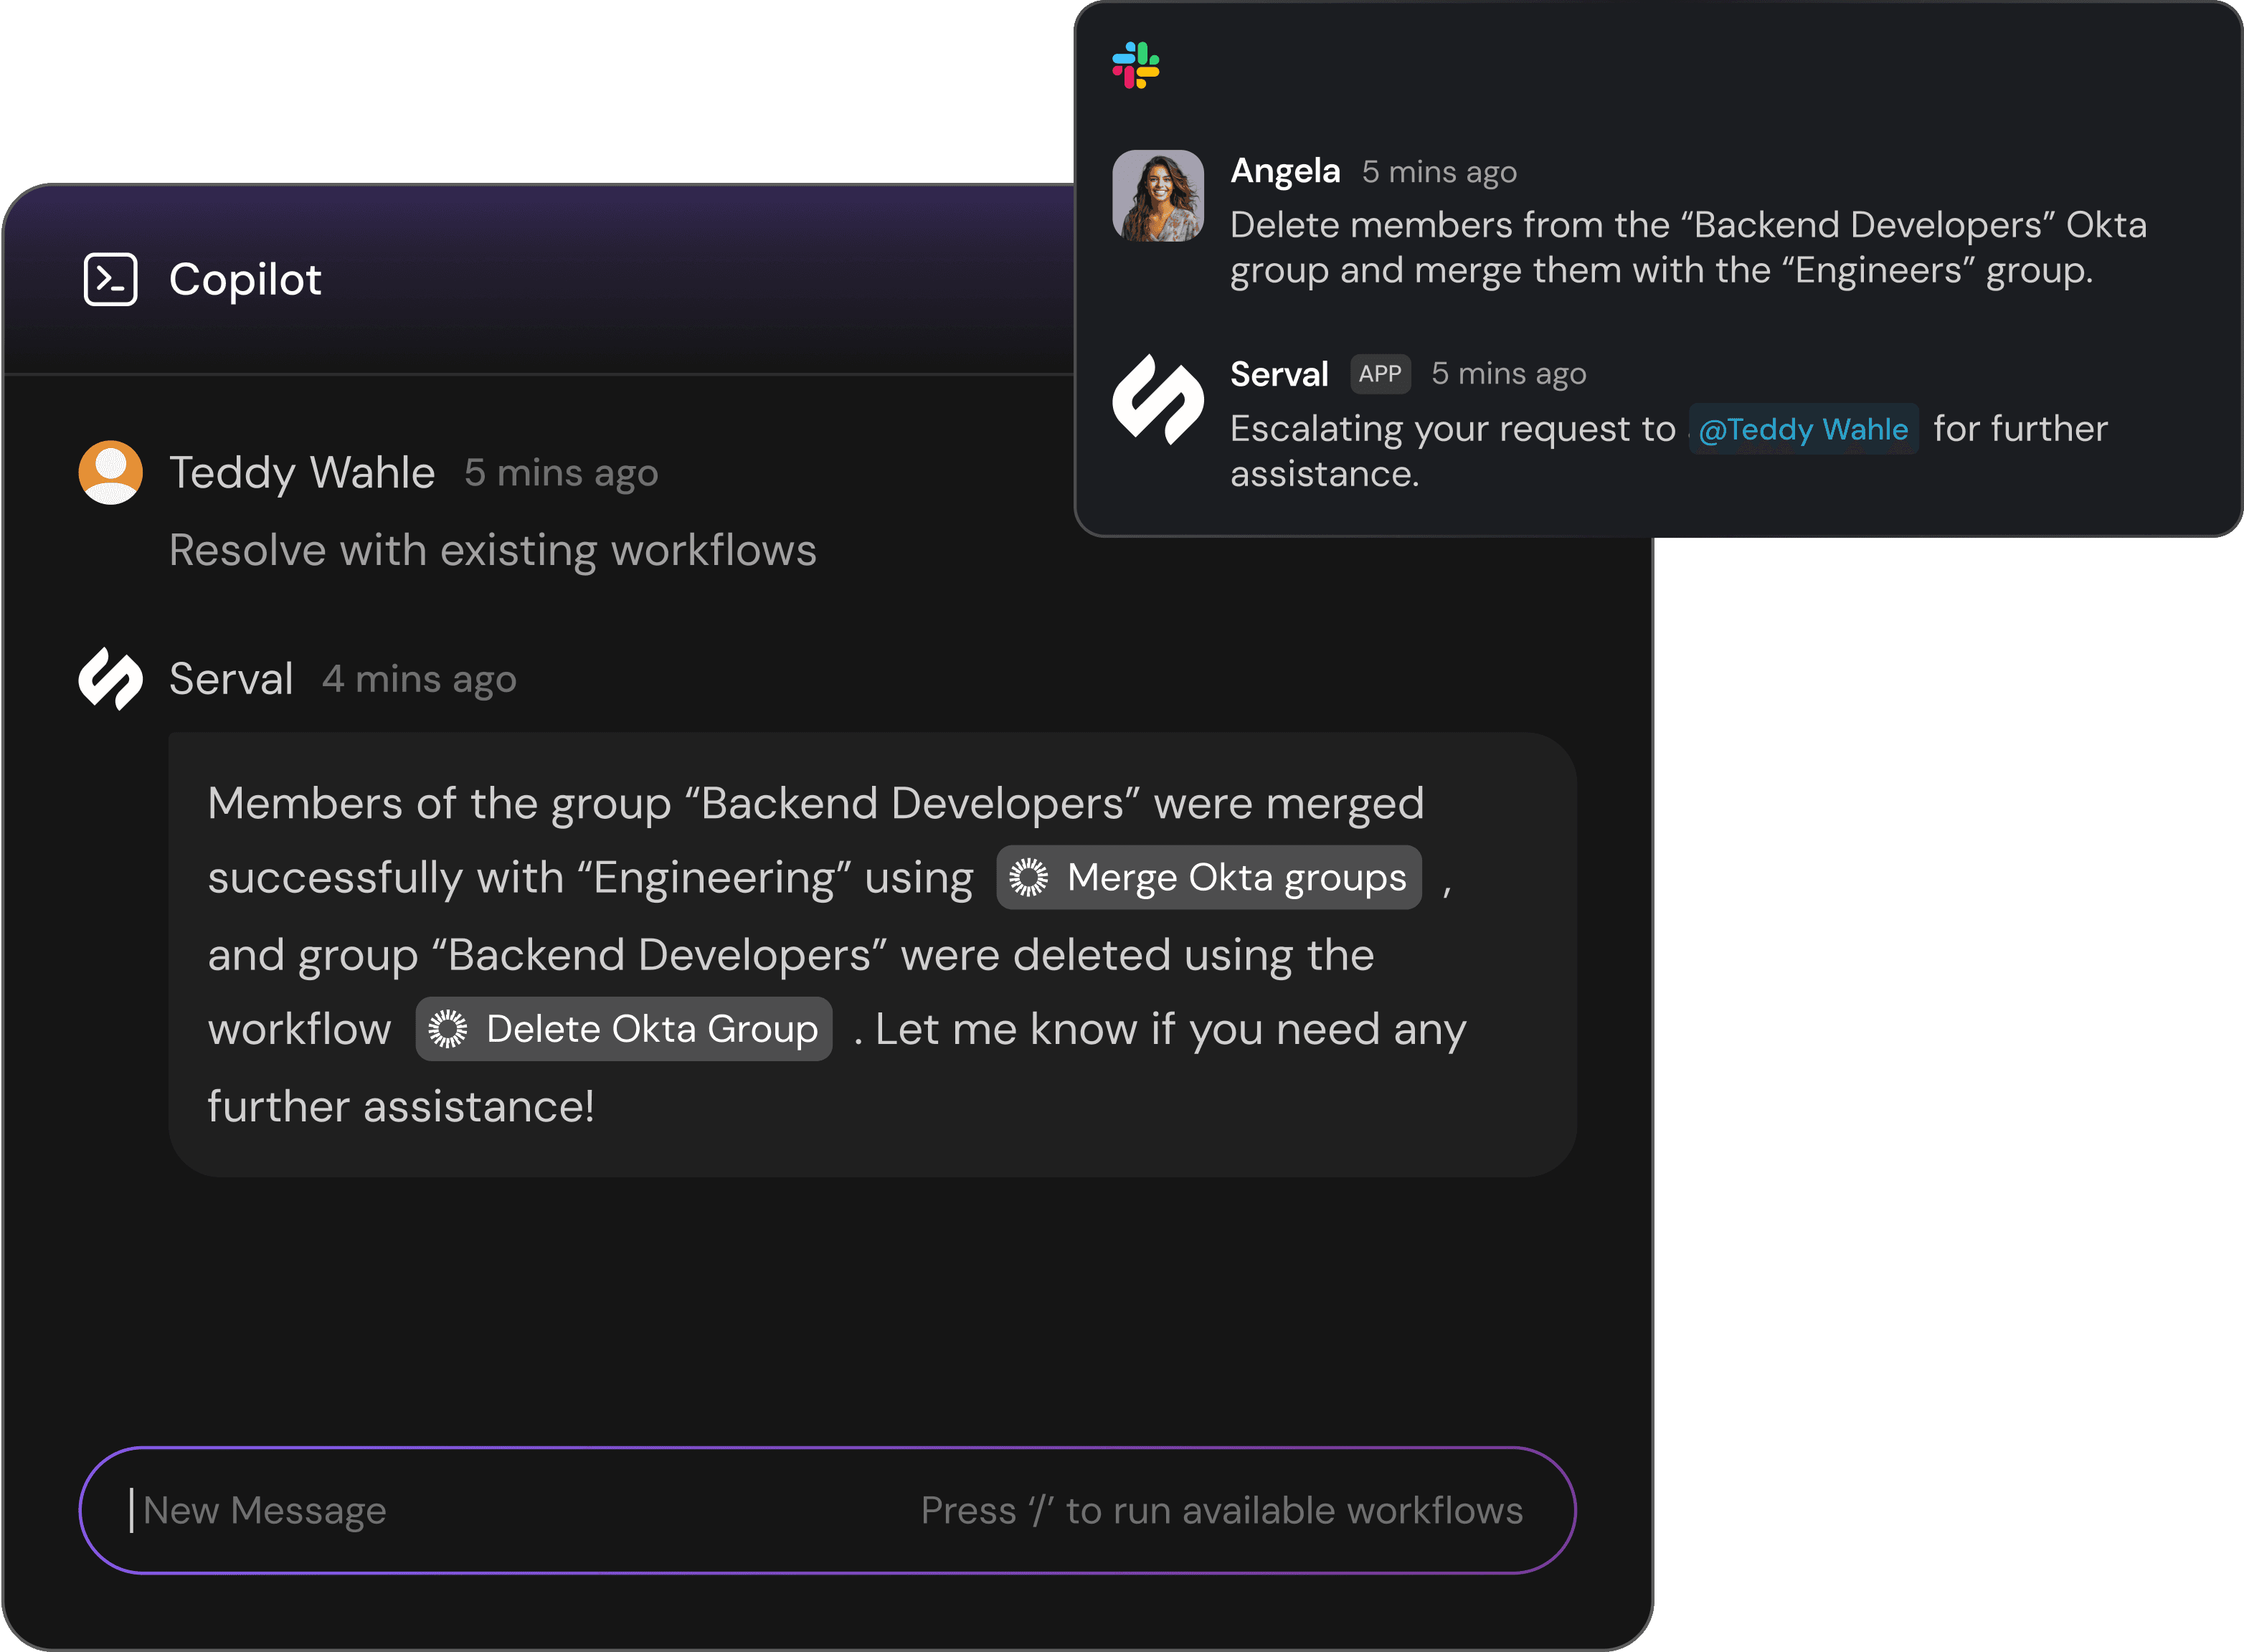
Task: Open Teddy Wahle's orange avatar
Action: click(x=111, y=473)
